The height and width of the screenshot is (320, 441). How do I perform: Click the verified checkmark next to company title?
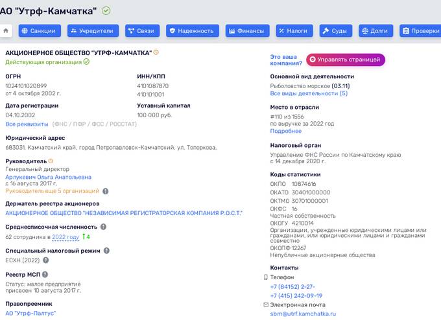(106, 11)
